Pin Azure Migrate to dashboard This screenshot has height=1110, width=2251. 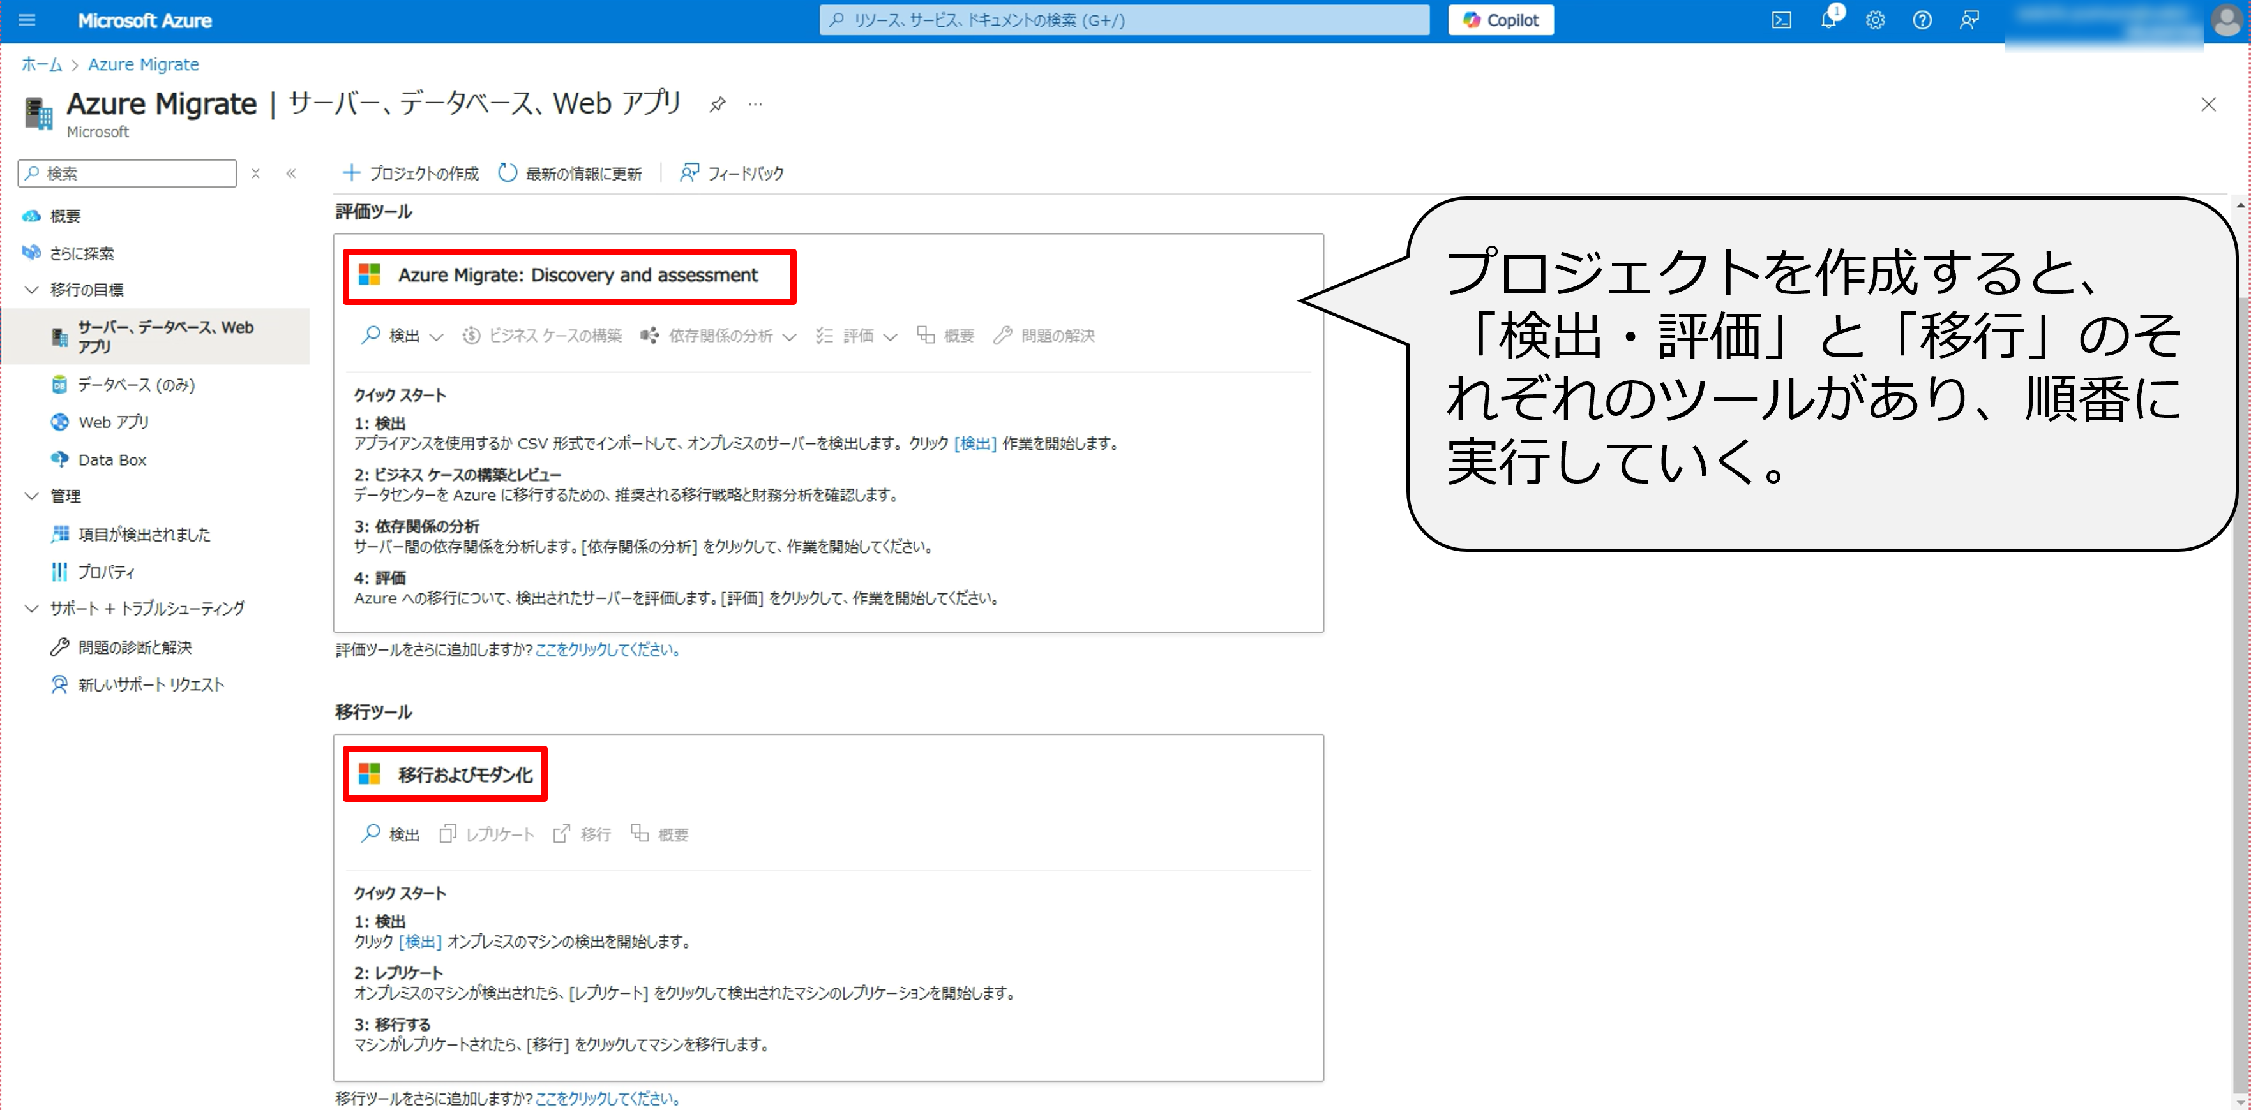718,105
